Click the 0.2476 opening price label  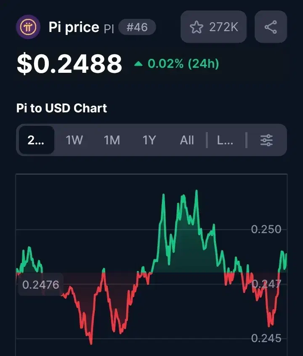(40, 285)
